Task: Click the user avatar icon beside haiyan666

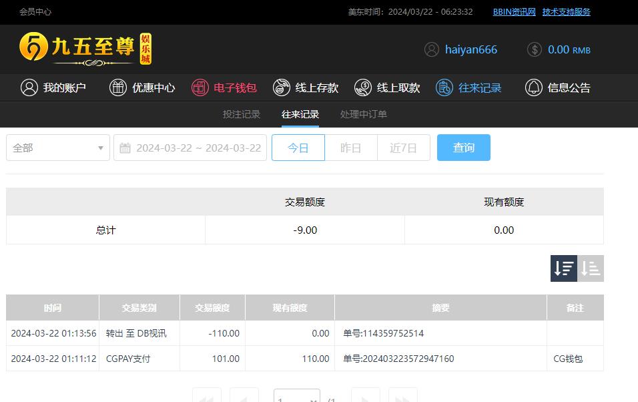Action: coord(432,49)
